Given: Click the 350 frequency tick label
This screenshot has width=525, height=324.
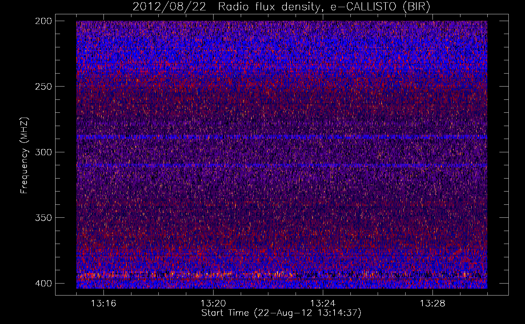Looking at the screenshot, I should [43, 217].
